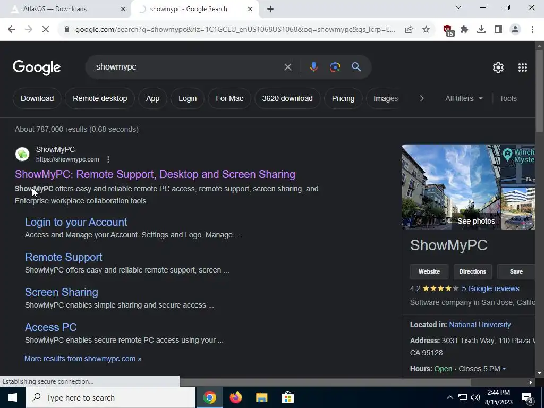Open a new tab with the plus button
This screenshot has height=408, width=544.
(270, 9)
